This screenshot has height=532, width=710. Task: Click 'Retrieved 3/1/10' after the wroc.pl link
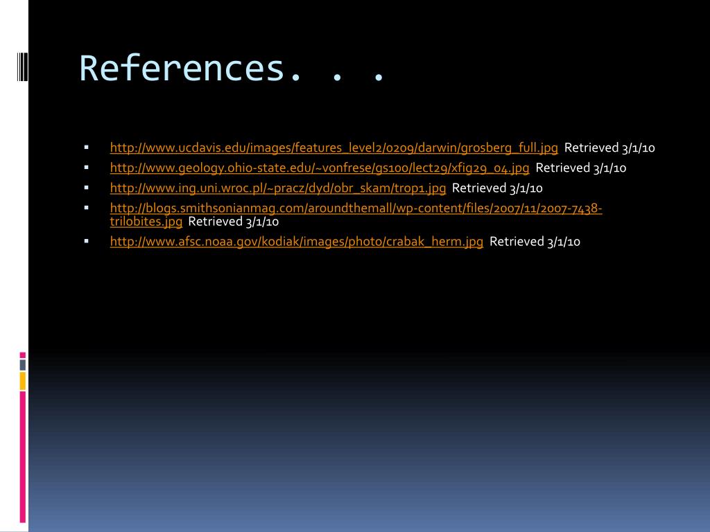coord(497,188)
